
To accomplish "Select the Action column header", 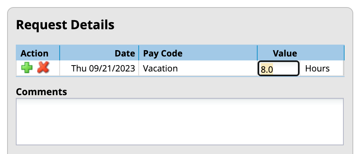I will [34, 53].
